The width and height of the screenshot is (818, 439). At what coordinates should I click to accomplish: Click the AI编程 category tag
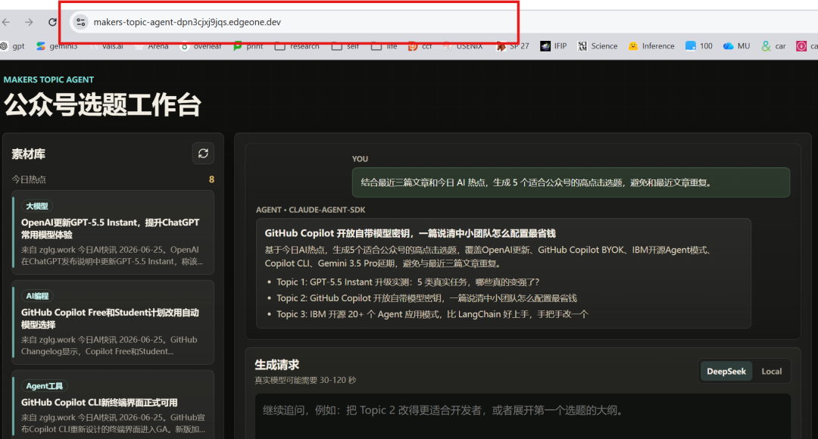[37, 296]
